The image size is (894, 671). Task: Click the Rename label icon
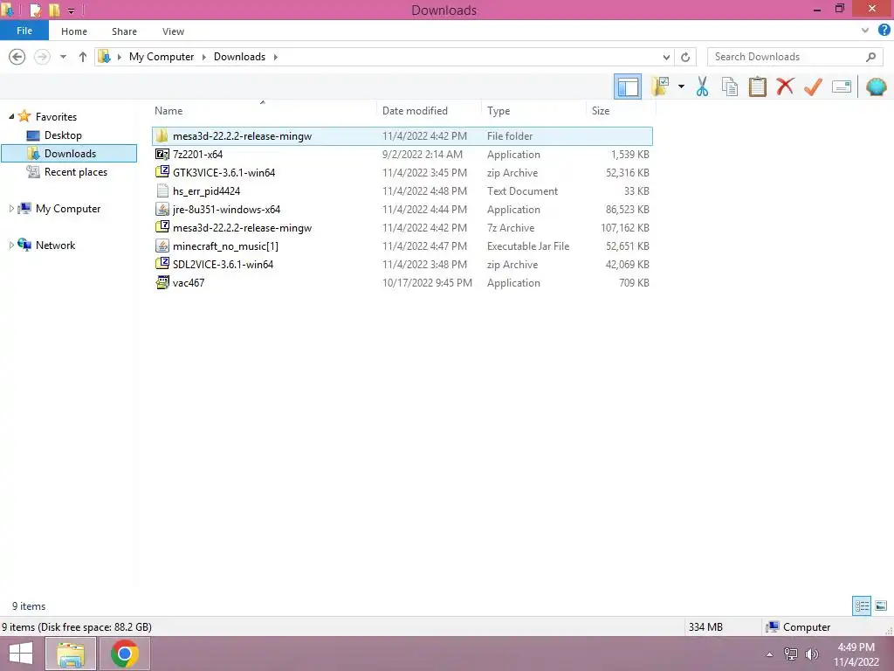pos(842,86)
